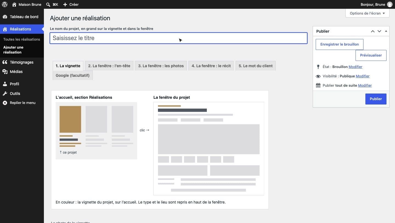395x223 pixels.
Task: Go to "4. La fenêtre : le récit" tab
Action: (x=211, y=66)
